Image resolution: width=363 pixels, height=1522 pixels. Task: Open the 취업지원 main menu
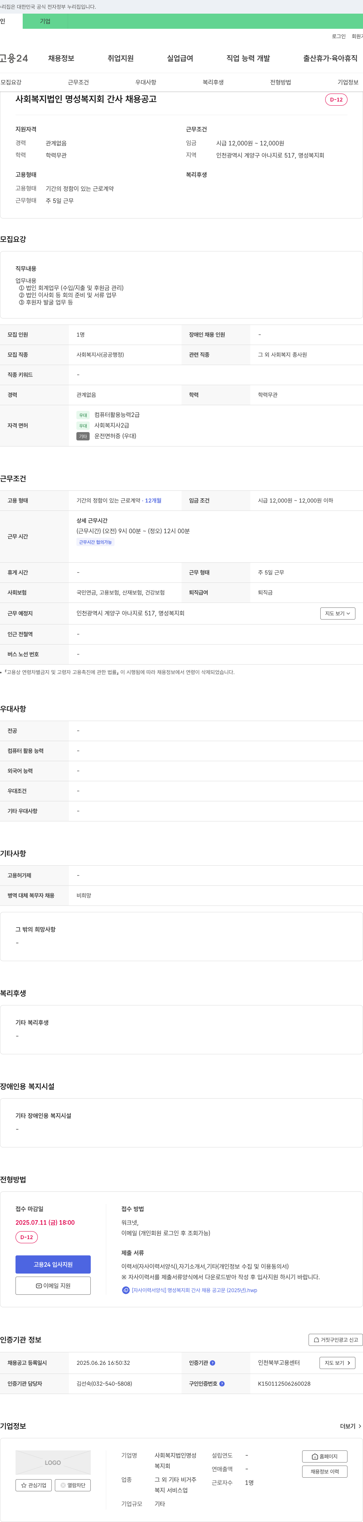pyautogui.click(x=120, y=58)
